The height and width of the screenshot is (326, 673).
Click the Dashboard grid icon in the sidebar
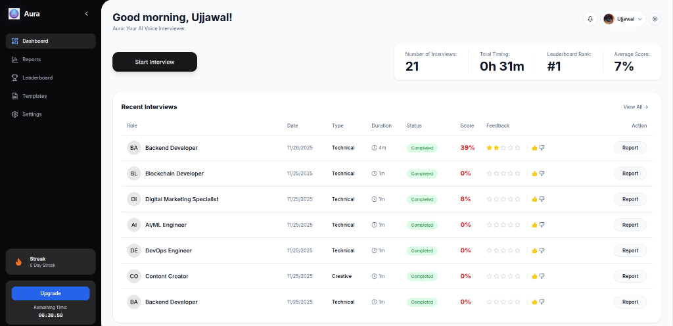(15, 41)
